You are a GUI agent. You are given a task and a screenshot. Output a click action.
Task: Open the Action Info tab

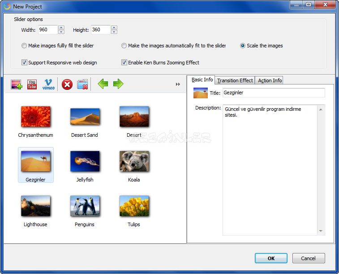click(x=270, y=80)
